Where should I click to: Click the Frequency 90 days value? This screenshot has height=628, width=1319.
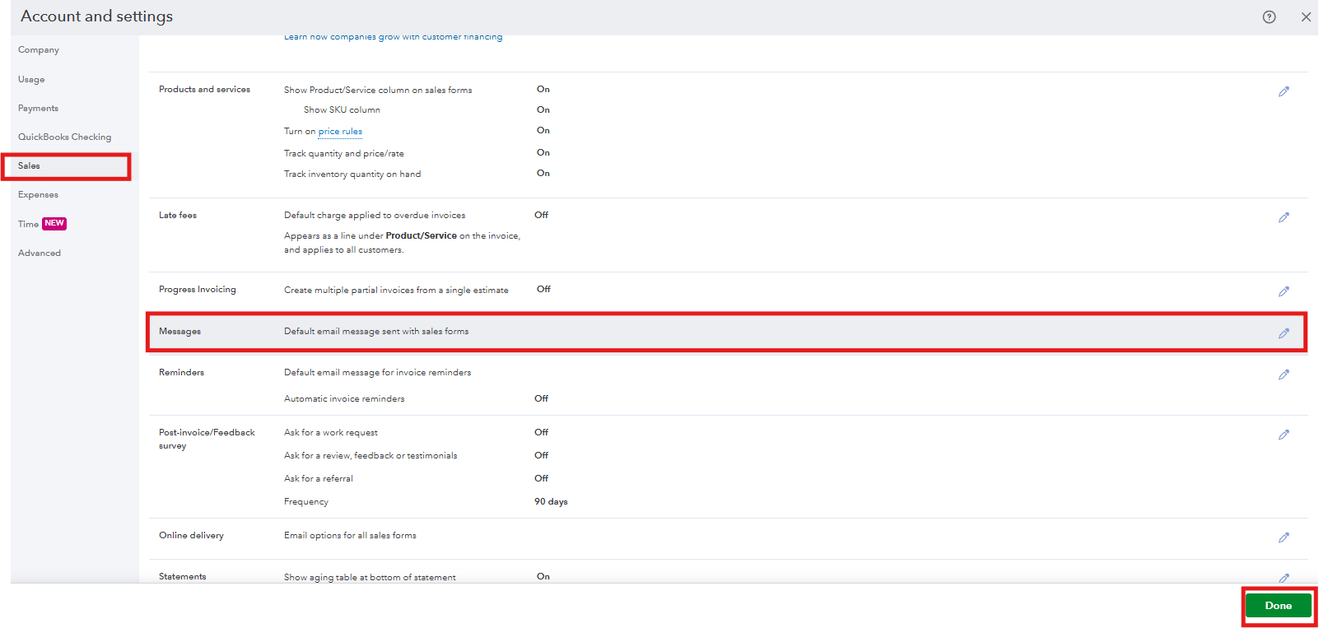pos(551,501)
